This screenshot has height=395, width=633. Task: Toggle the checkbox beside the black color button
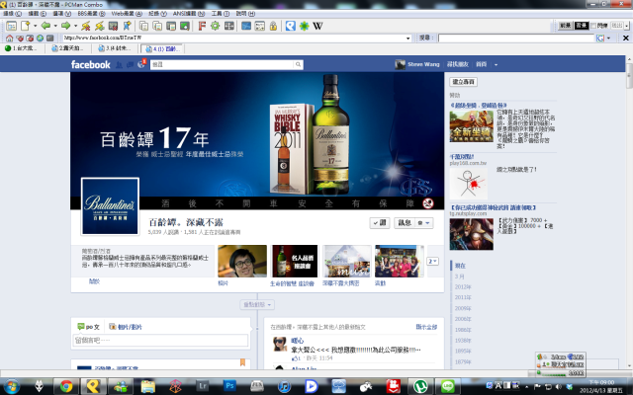(x=593, y=26)
